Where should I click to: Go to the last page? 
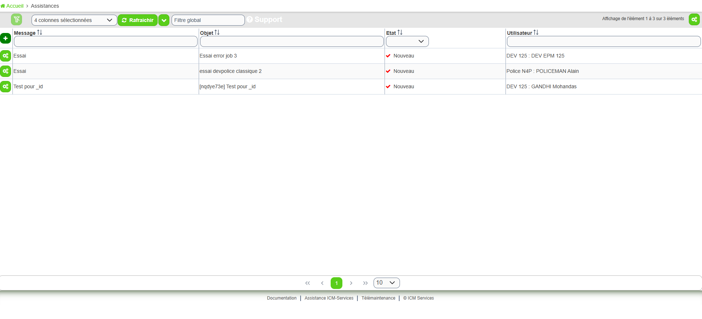point(365,283)
